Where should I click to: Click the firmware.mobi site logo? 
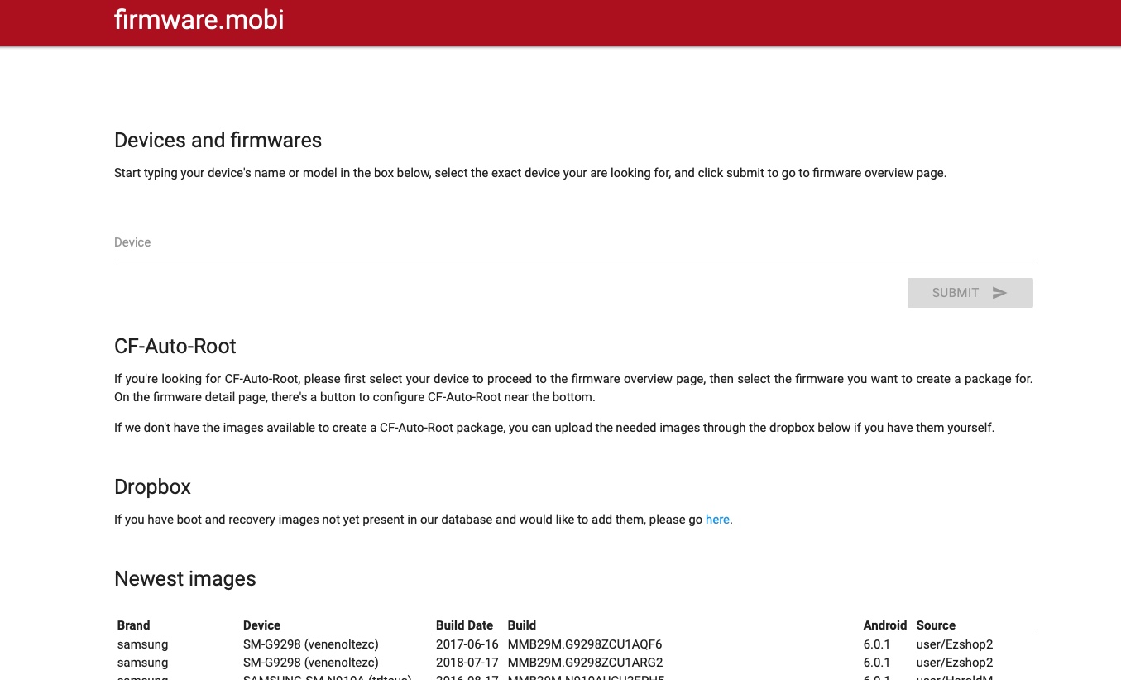(x=199, y=20)
